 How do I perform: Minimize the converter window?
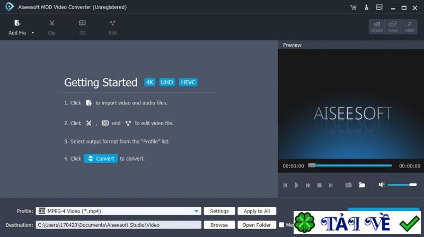tap(393, 8)
